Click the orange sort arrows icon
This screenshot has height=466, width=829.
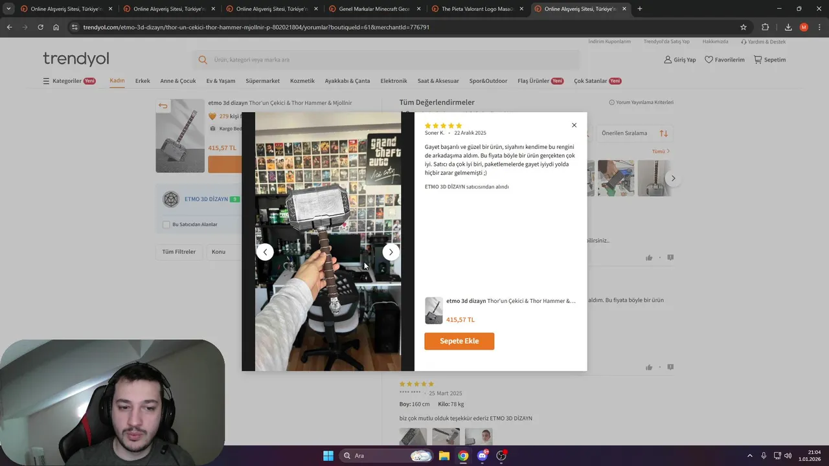click(664, 133)
